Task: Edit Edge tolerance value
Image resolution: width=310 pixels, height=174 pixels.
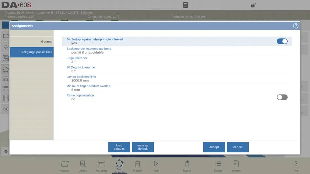Action: [x=177, y=60]
